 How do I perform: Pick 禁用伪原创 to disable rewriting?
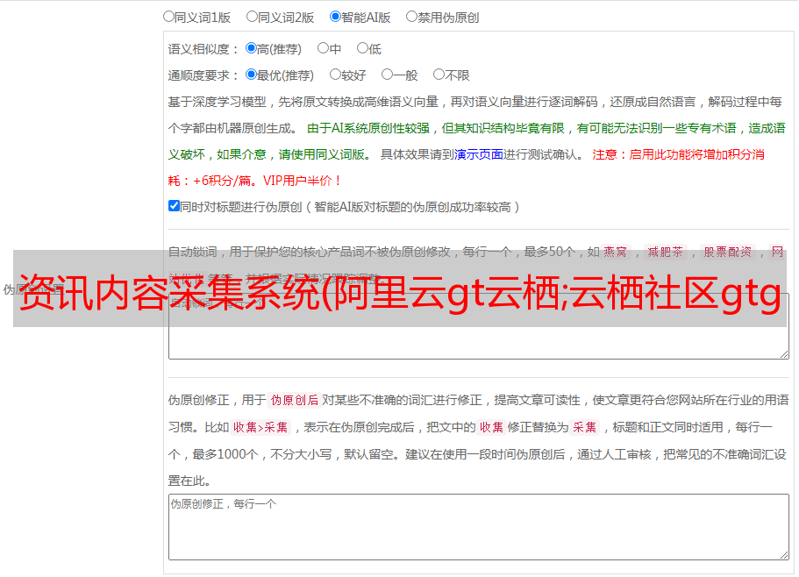pyautogui.click(x=411, y=16)
